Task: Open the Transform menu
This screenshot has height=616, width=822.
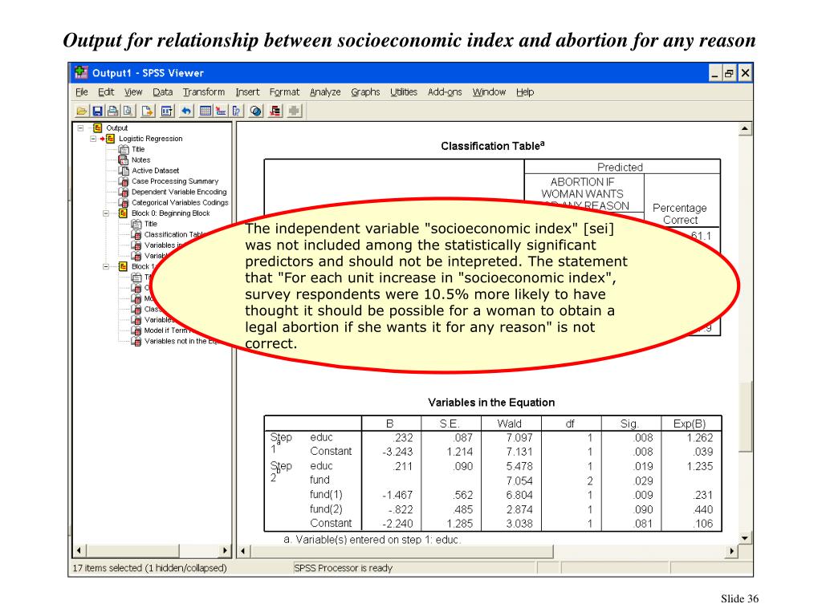Action: pos(204,92)
